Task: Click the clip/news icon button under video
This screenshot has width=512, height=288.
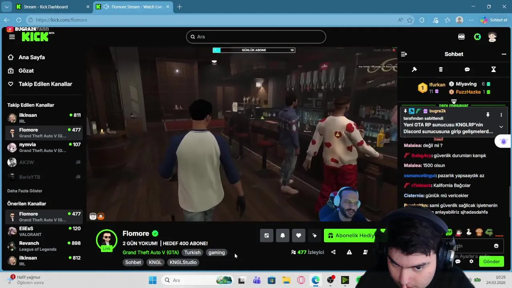Action: point(267,236)
